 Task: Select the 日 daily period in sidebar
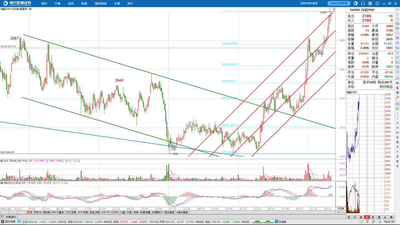coord(397,137)
